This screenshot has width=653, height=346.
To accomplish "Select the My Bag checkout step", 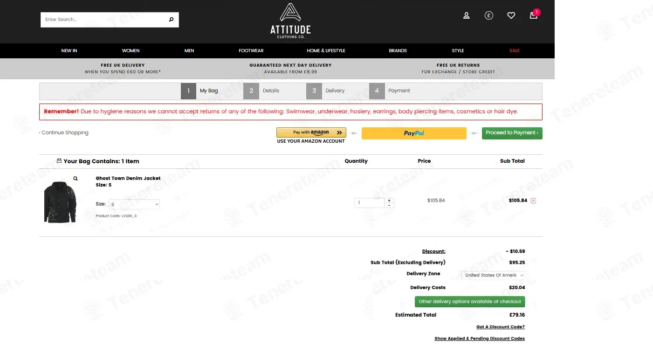I will (x=200, y=91).
